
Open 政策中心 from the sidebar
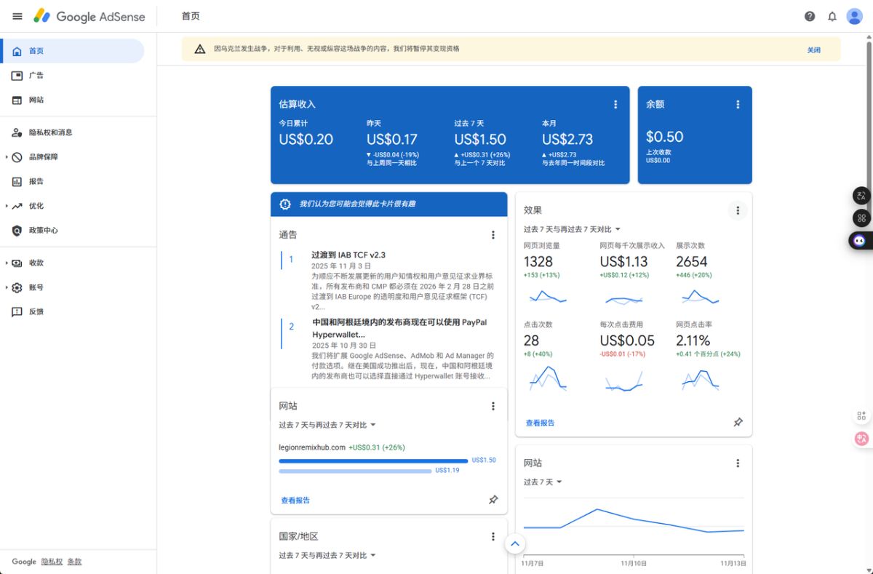pos(41,230)
